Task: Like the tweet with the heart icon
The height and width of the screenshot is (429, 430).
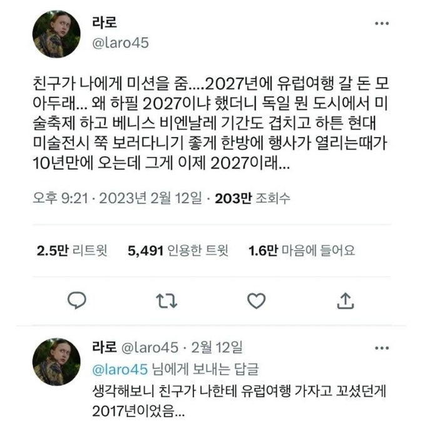Action: pyautogui.click(x=257, y=301)
